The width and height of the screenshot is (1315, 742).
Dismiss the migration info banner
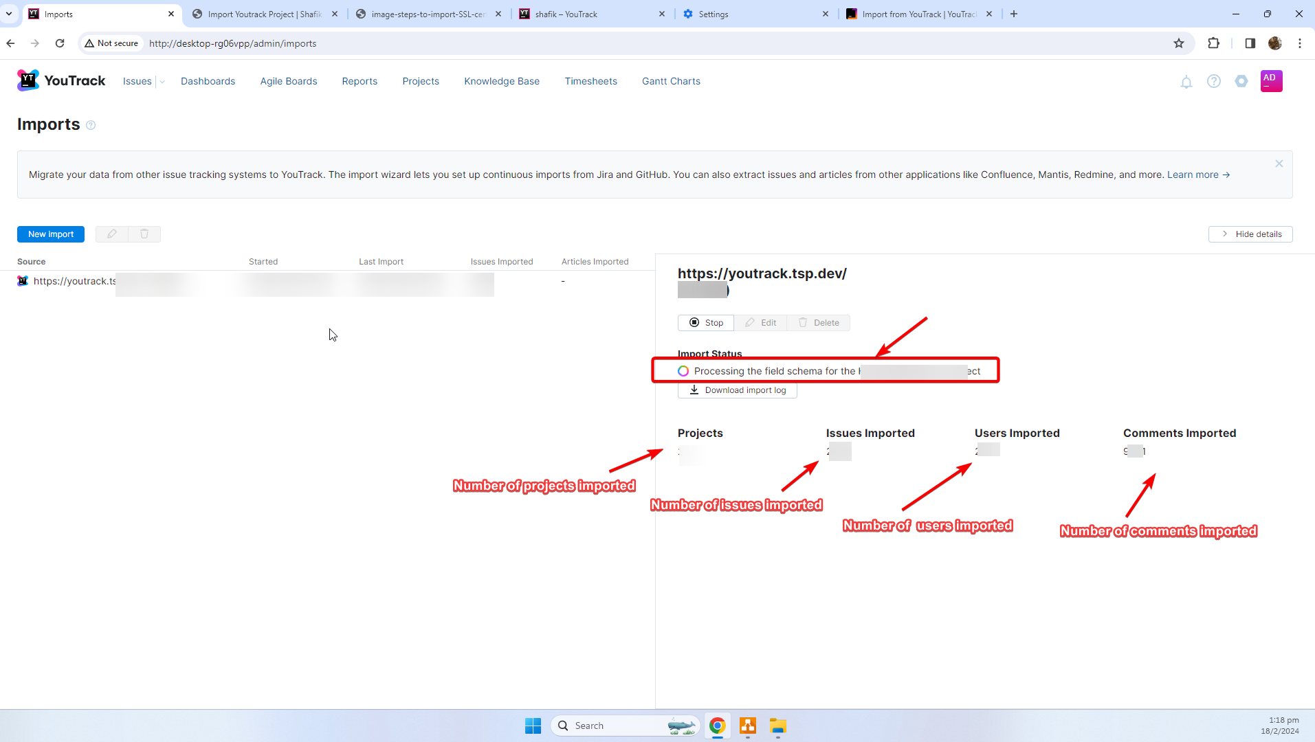pyautogui.click(x=1279, y=164)
